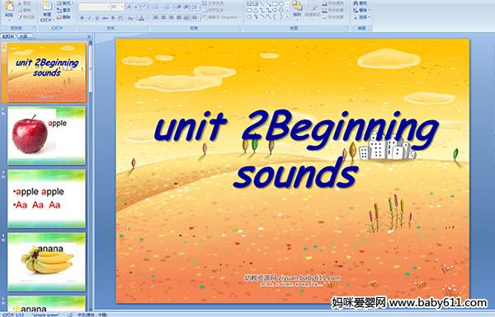Image resolution: width=495 pixels, height=317 pixels.
Task: Toggle Align Text Right
Action: point(171,17)
